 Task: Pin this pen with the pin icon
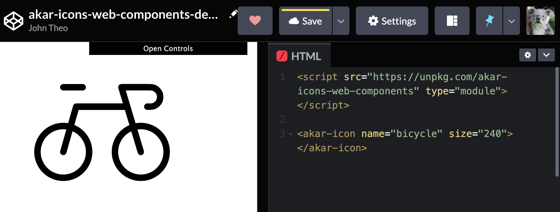(489, 21)
